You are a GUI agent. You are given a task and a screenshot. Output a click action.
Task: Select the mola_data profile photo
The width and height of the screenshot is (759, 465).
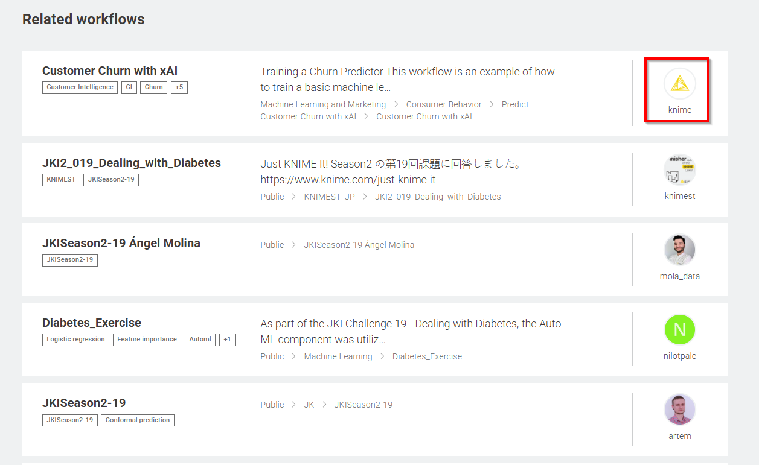[679, 250]
